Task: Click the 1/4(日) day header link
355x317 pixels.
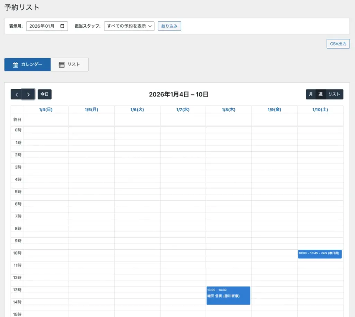Action: click(x=46, y=110)
